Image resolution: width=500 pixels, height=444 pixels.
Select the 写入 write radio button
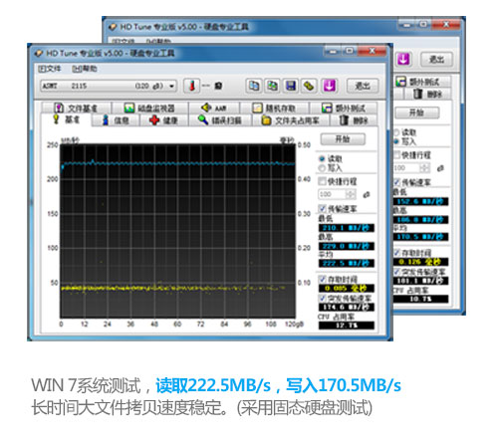click(322, 168)
